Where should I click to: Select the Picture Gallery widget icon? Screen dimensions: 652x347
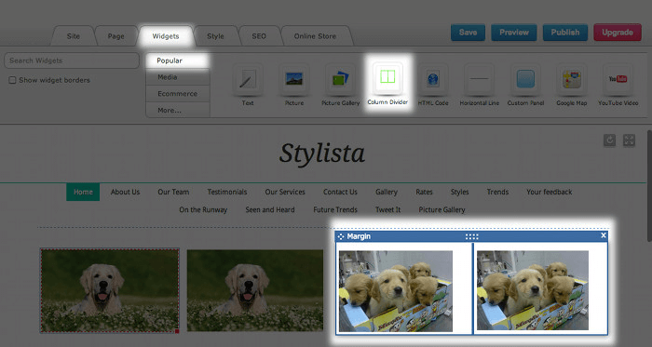pos(341,78)
